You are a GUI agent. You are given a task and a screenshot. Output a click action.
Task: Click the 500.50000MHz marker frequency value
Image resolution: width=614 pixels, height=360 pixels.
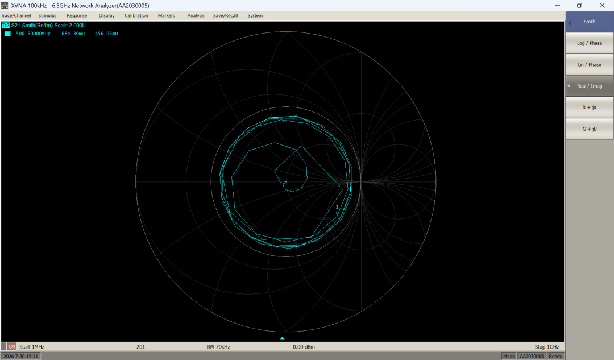click(34, 34)
